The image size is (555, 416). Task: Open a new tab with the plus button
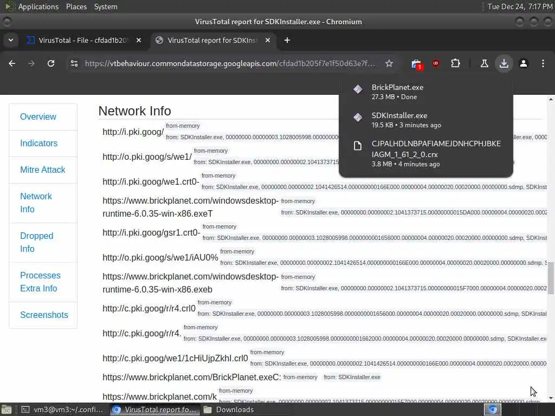point(287,40)
